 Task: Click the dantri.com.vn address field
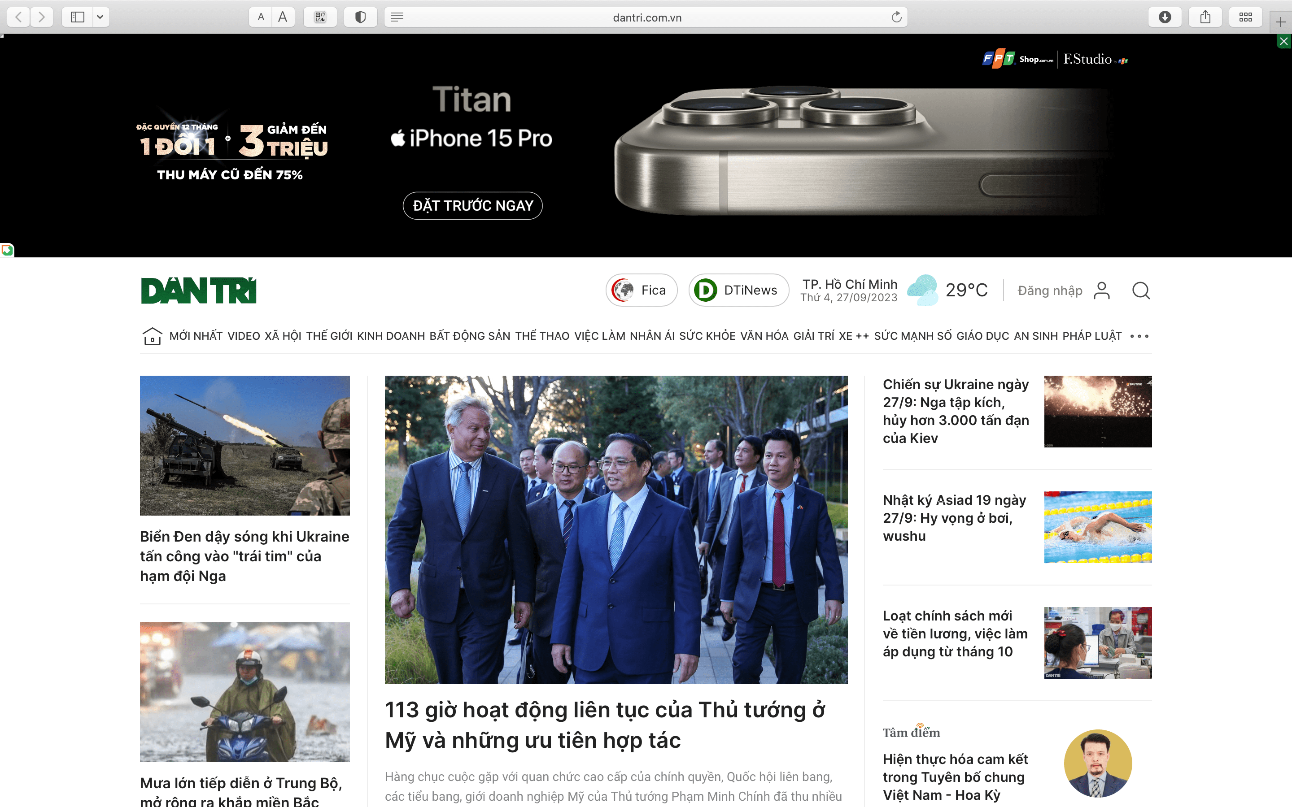(646, 17)
